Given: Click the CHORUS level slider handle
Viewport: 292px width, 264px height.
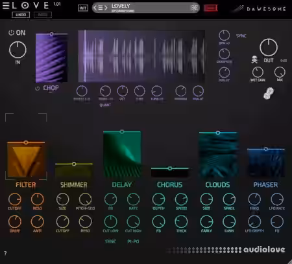Looking at the screenshot, I should click(x=170, y=168).
